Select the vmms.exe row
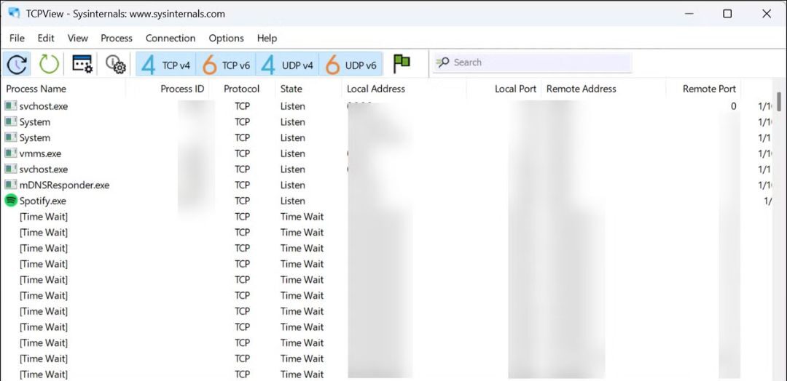 click(386, 153)
